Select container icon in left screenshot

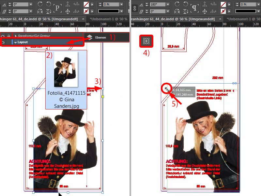[68, 4]
